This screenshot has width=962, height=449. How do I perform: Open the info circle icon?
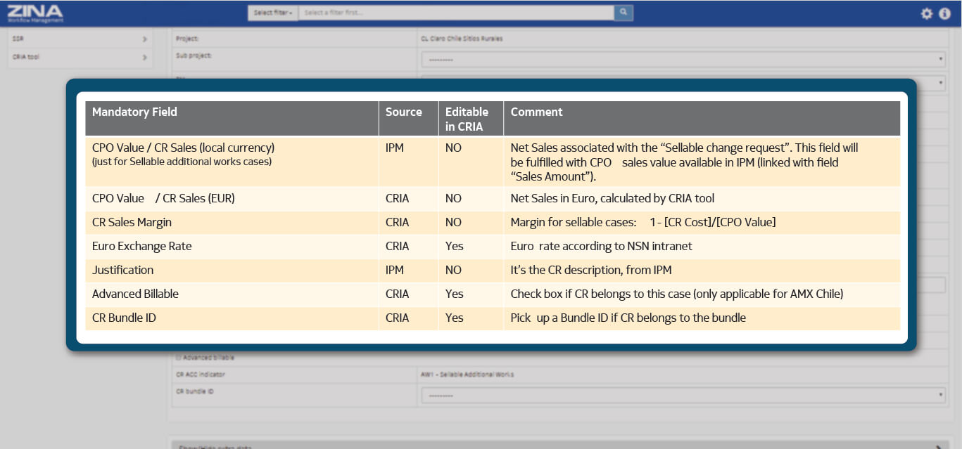(945, 13)
